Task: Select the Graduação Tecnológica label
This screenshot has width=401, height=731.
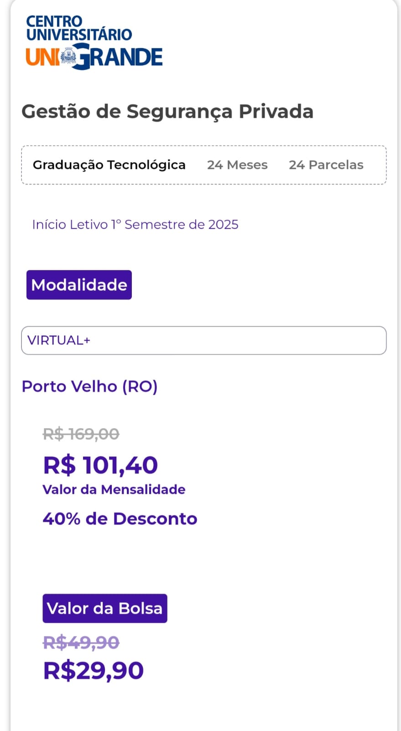Action: click(x=109, y=165)
